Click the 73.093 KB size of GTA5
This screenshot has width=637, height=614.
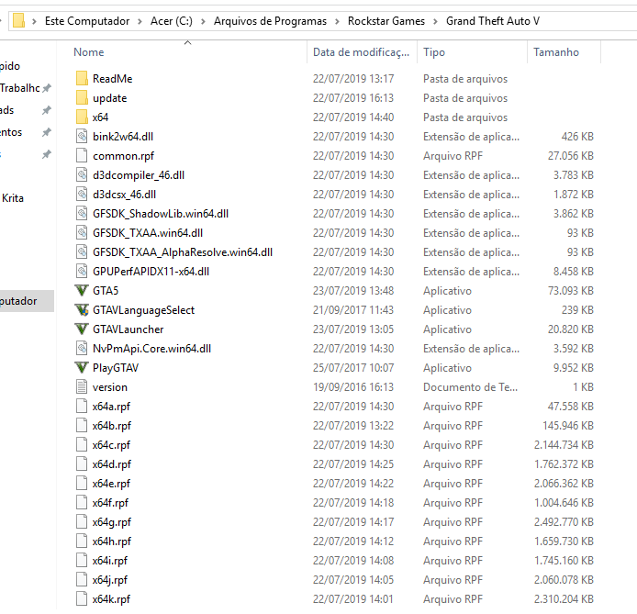[x=570, y=291]
